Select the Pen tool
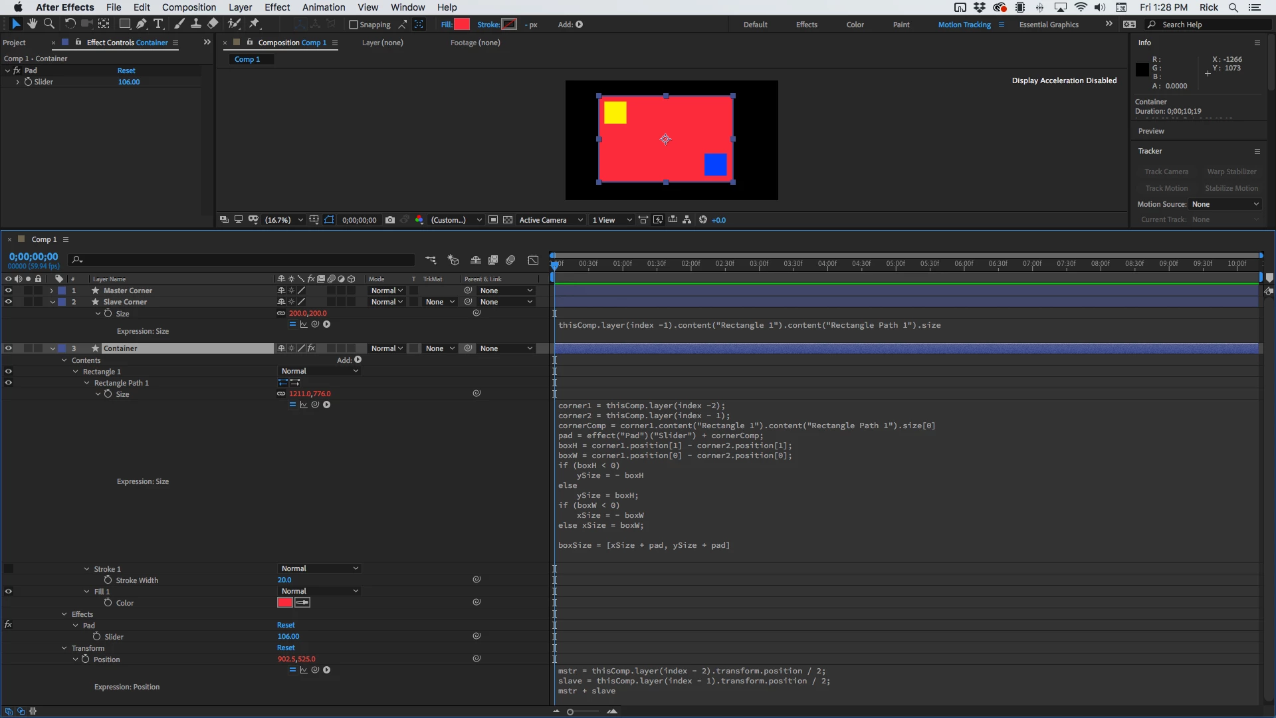 141,24
